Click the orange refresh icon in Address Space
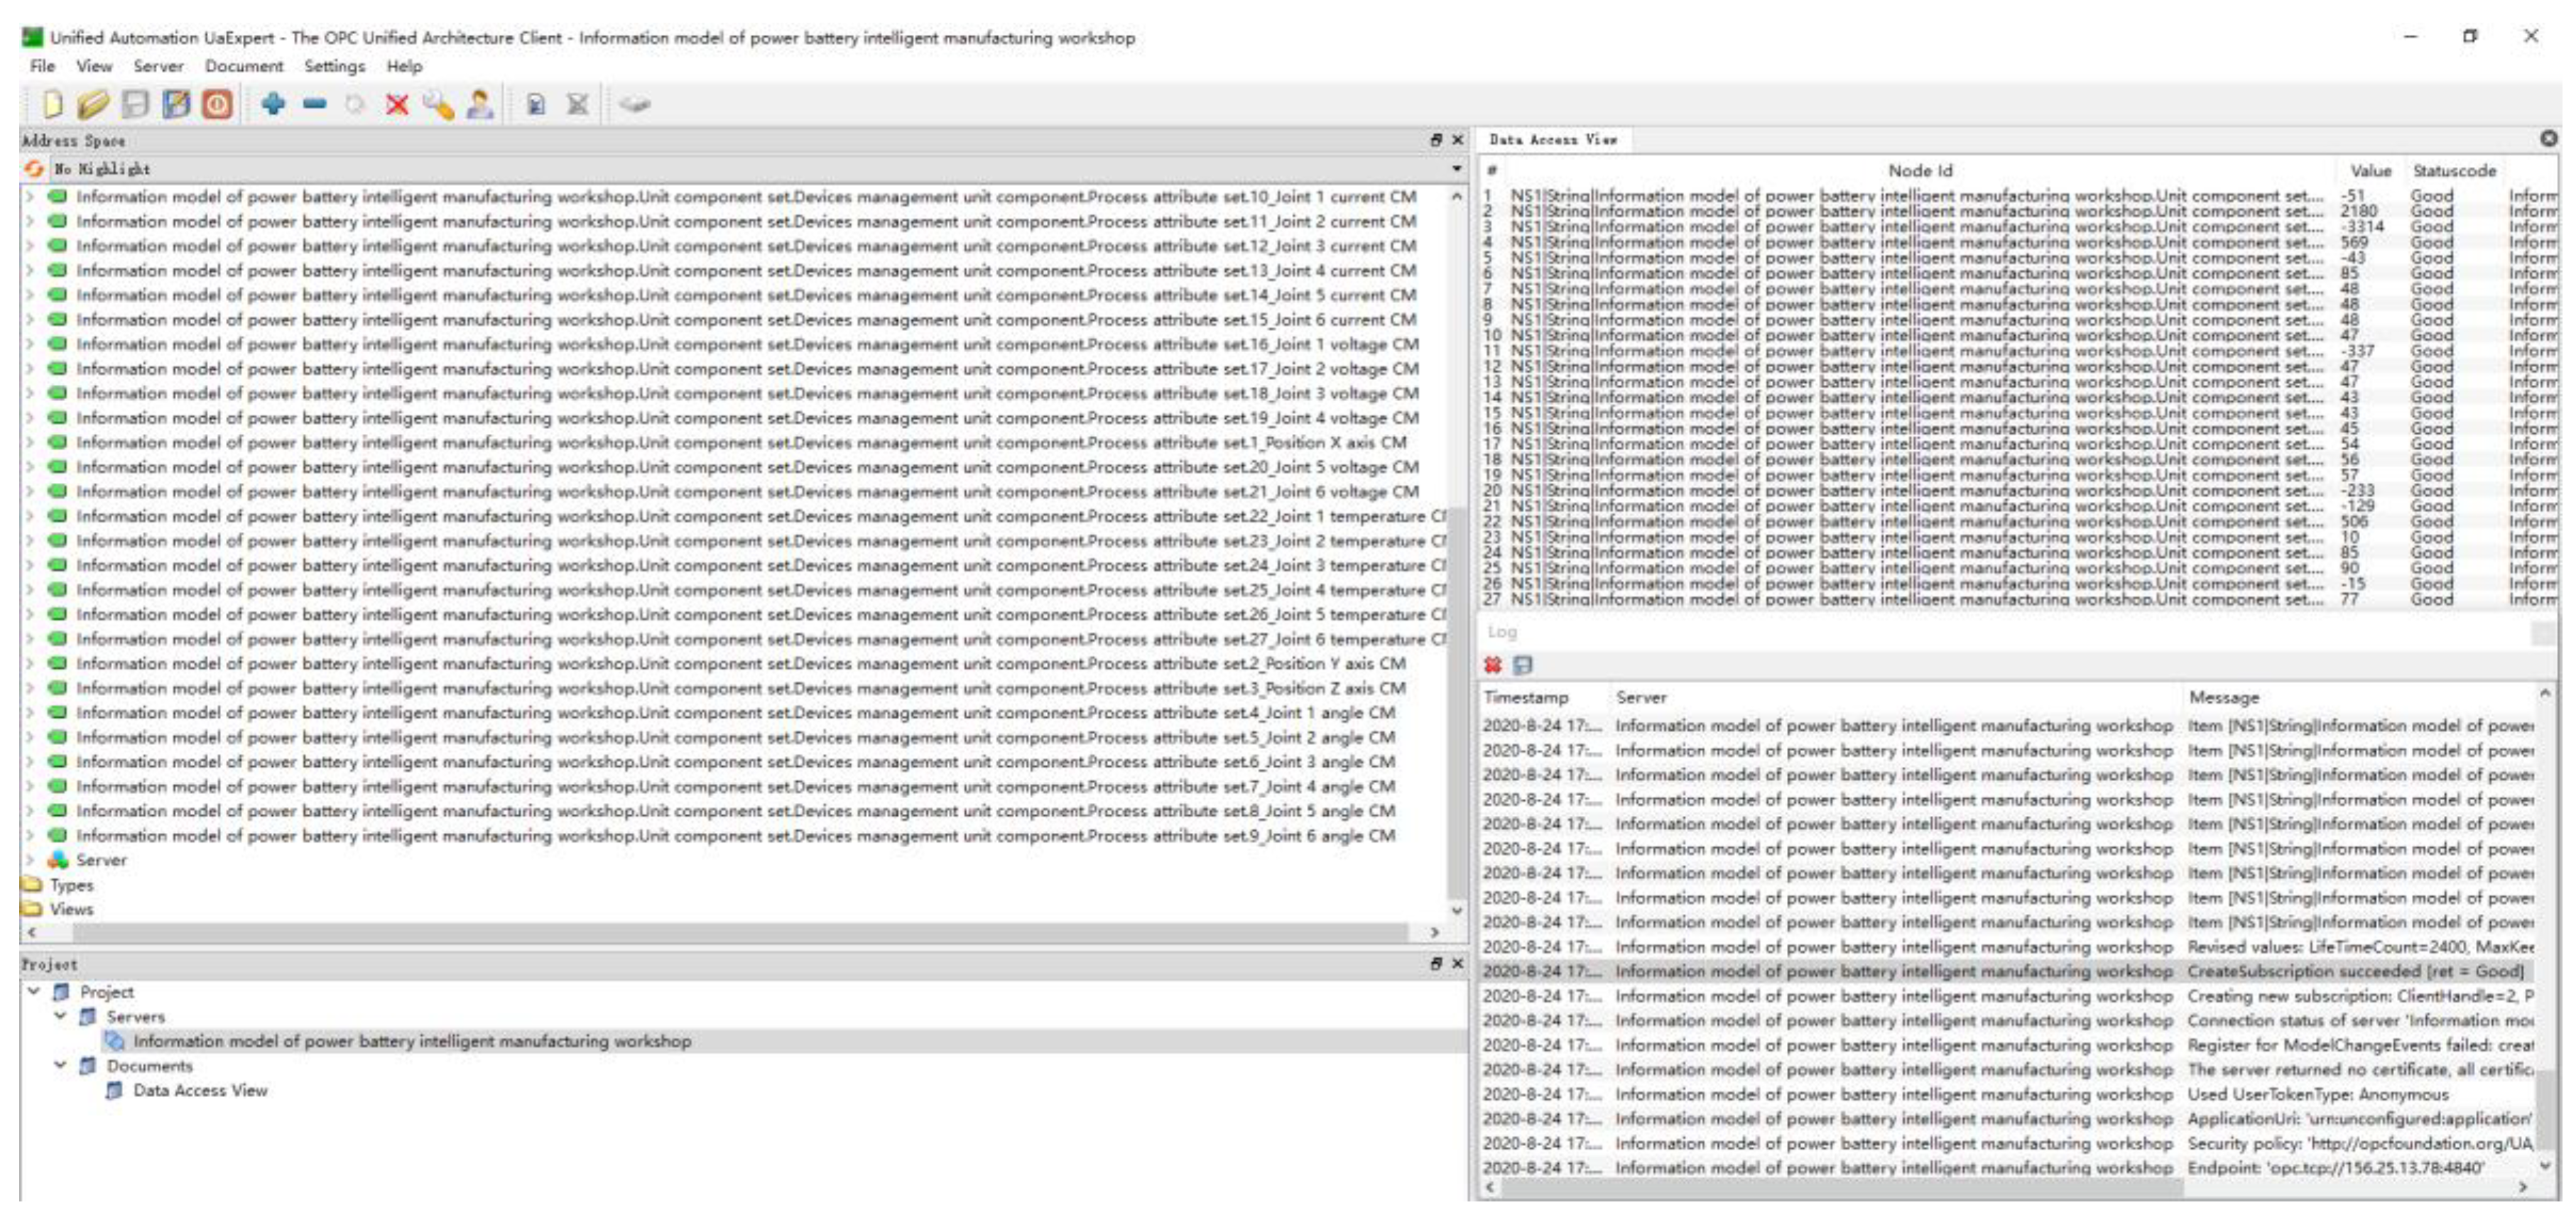 [34, 169]
